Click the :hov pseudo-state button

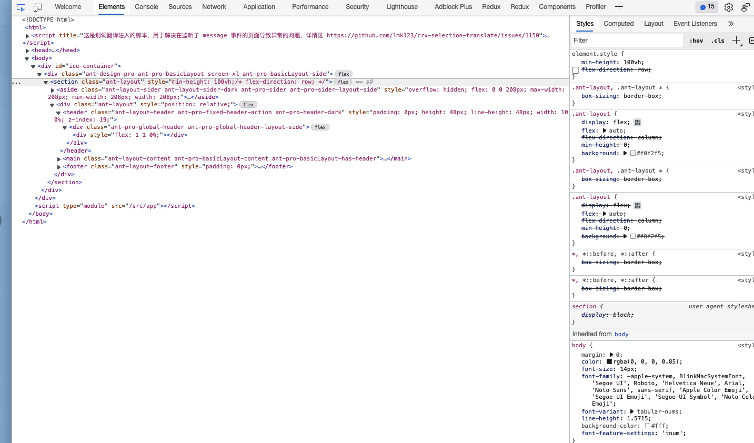pyautogui.click(x=696, y=40)
